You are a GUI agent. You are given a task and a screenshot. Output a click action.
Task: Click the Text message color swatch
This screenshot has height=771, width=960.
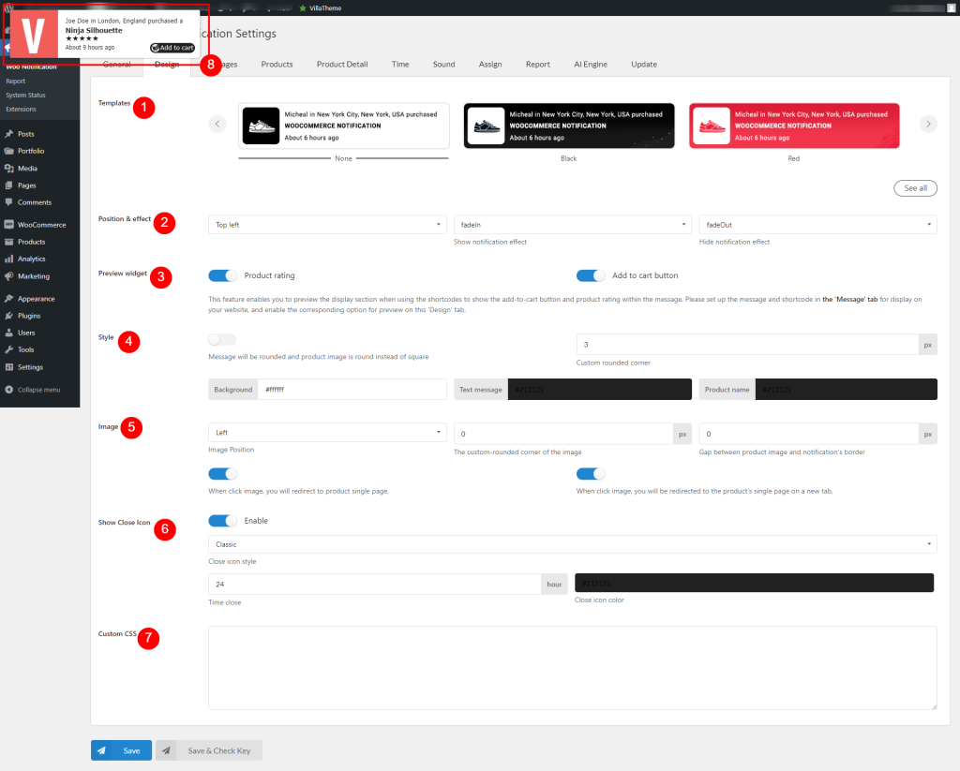point(600,389)
